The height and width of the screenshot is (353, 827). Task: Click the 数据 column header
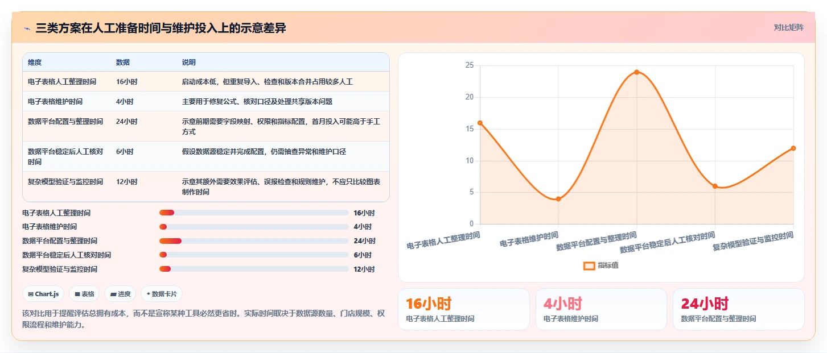pos(123,63)
